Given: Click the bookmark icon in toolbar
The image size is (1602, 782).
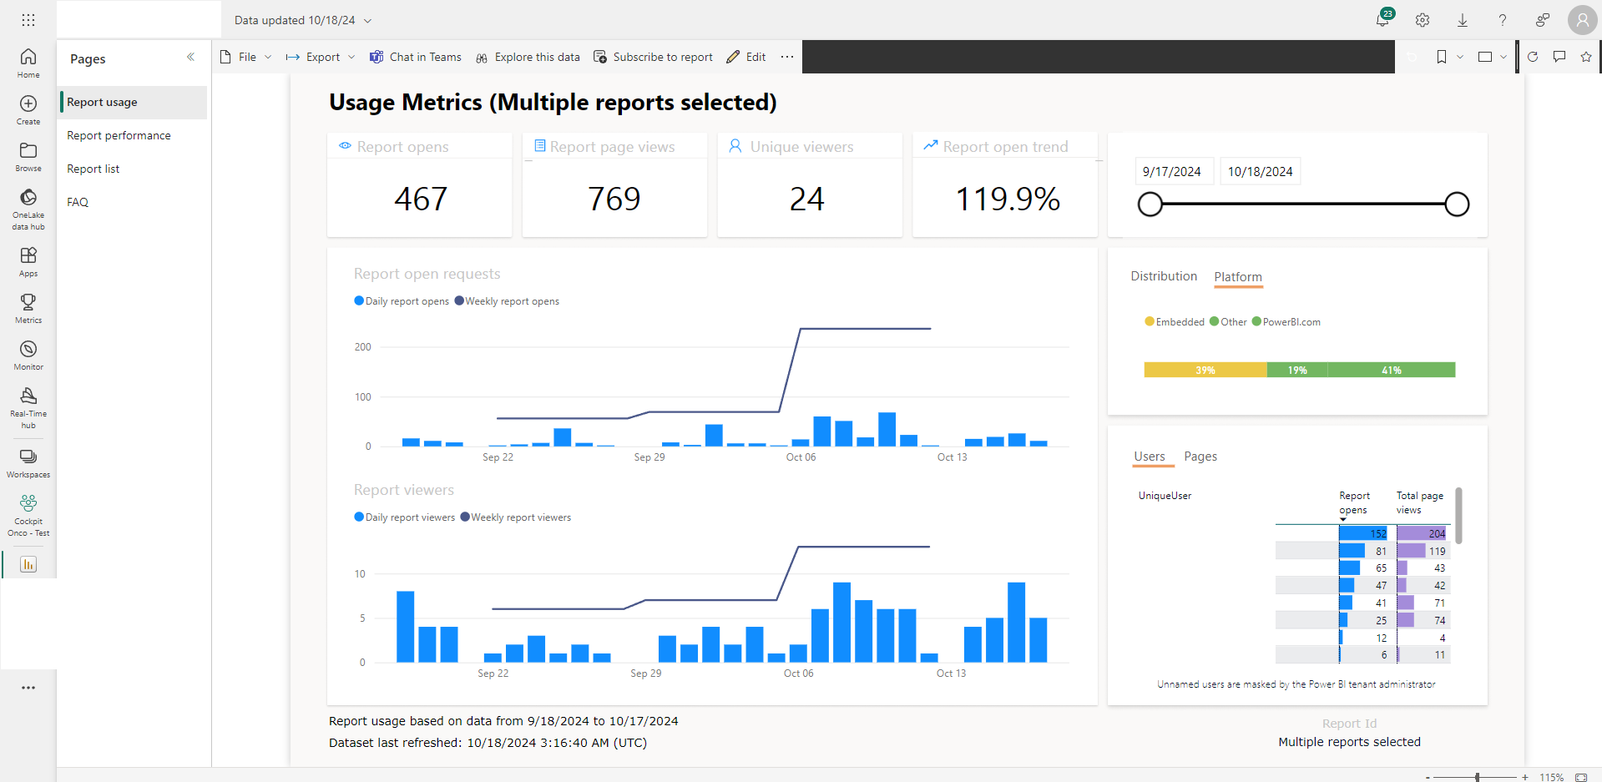Looking at the screenshot, I should pos(1442,57).
